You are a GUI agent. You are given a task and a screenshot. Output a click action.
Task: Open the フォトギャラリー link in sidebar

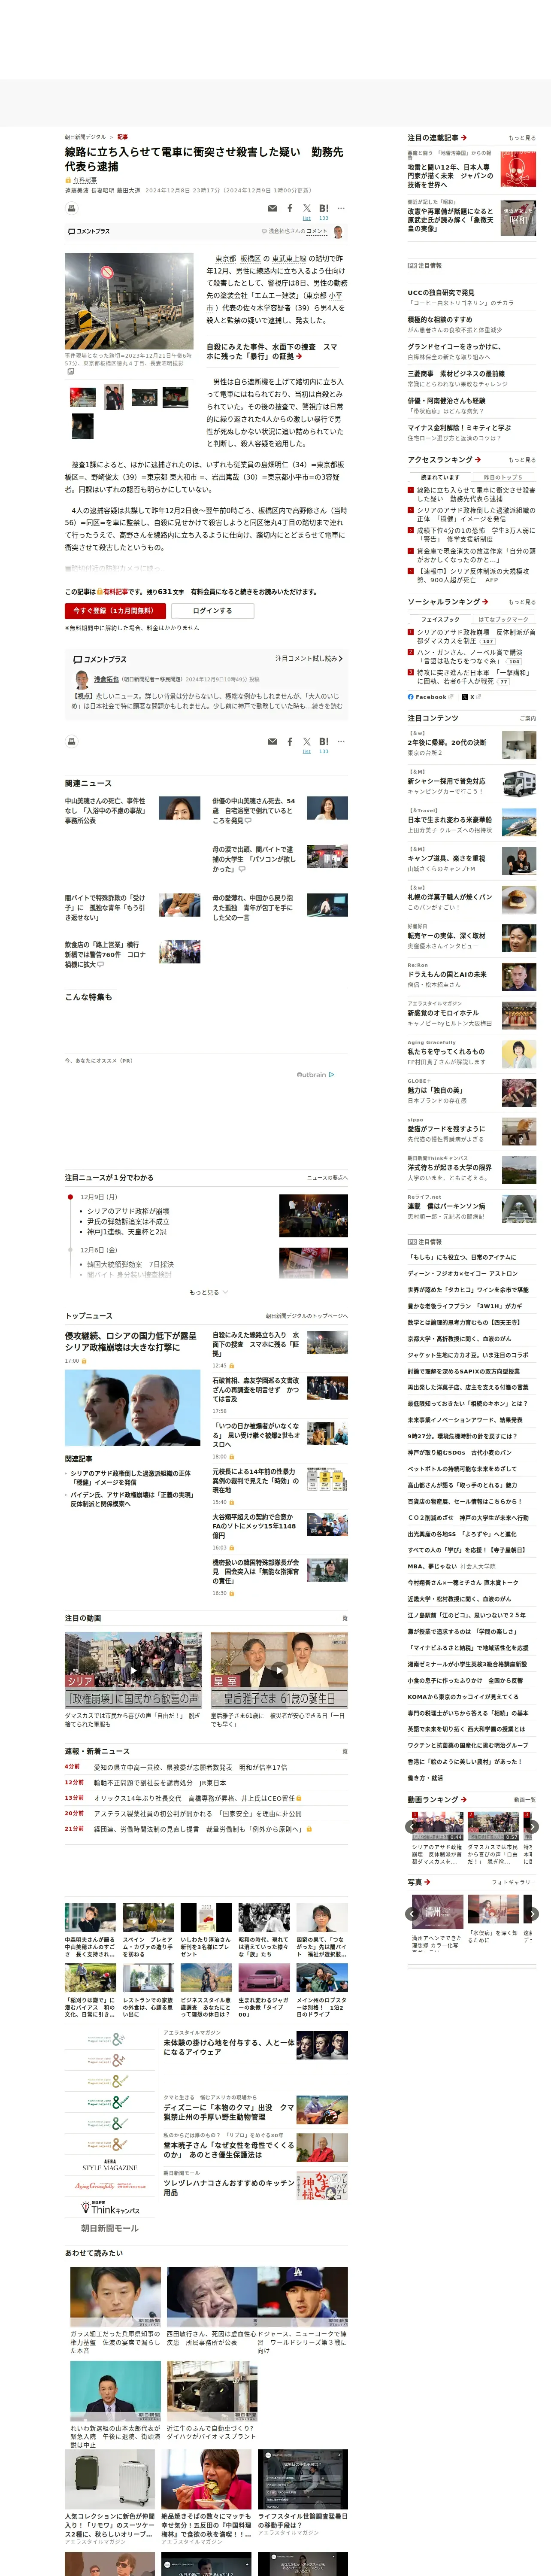pos(514,1882)
